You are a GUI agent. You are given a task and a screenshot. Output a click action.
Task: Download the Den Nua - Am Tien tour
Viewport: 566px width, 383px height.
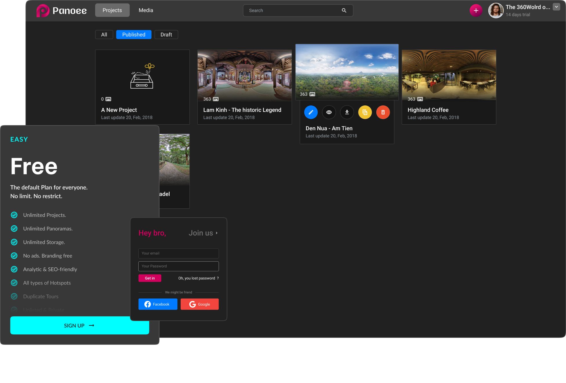[347, 112]
